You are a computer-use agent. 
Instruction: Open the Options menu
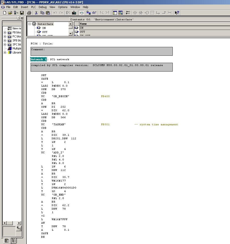[x=63, y=7]
